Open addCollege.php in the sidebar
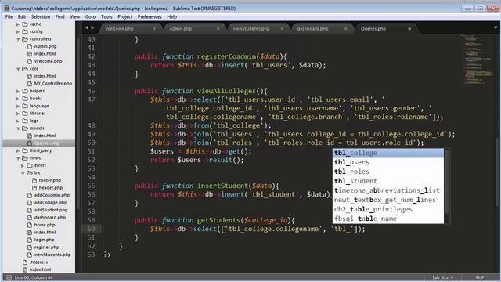Screen dimensions: 501x282 pyautogui.click(x=50, y=203)
